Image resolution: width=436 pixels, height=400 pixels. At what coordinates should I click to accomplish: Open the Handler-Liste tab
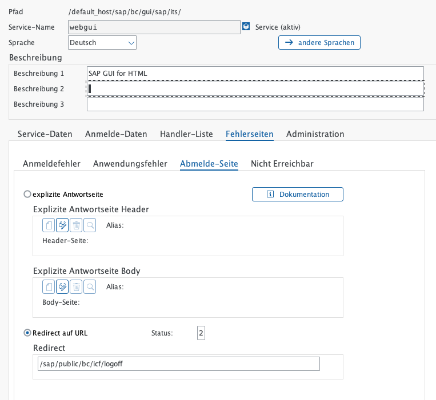coord(186,134)
